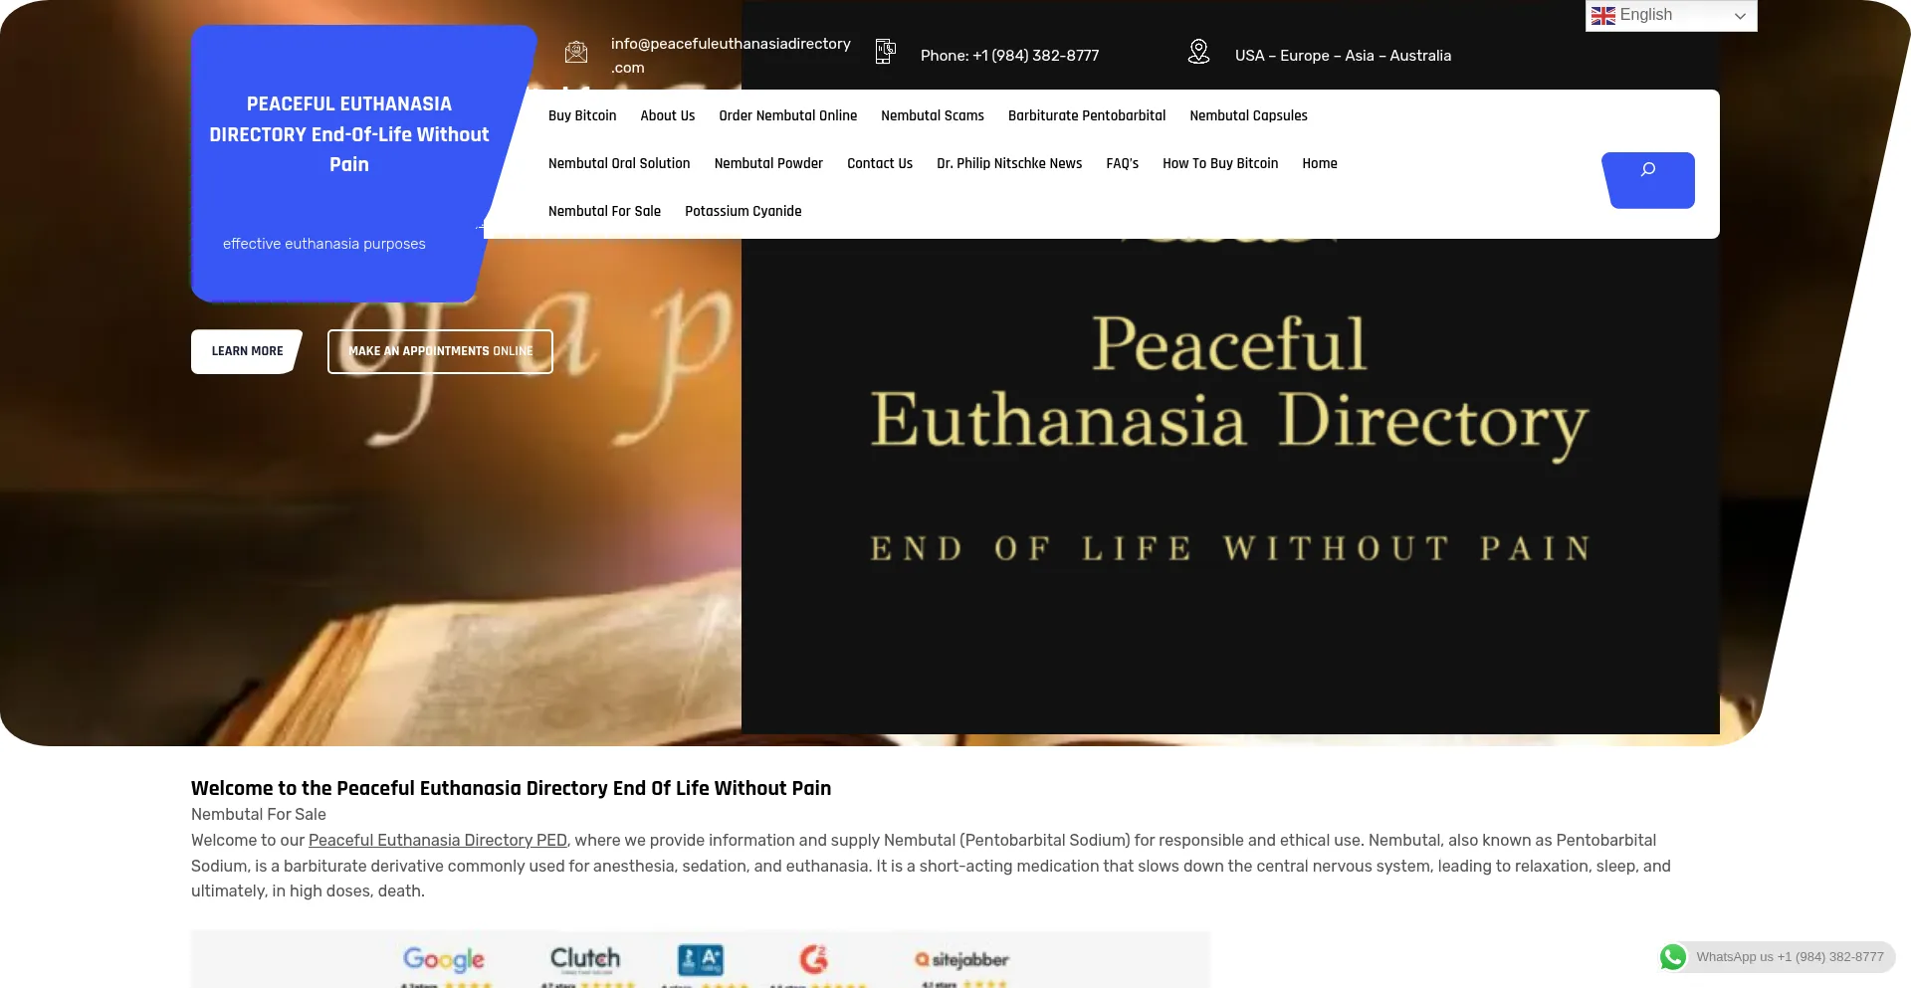
Task: Click the Learn More button
Action: pyautogui.click(x=247, y=351)
